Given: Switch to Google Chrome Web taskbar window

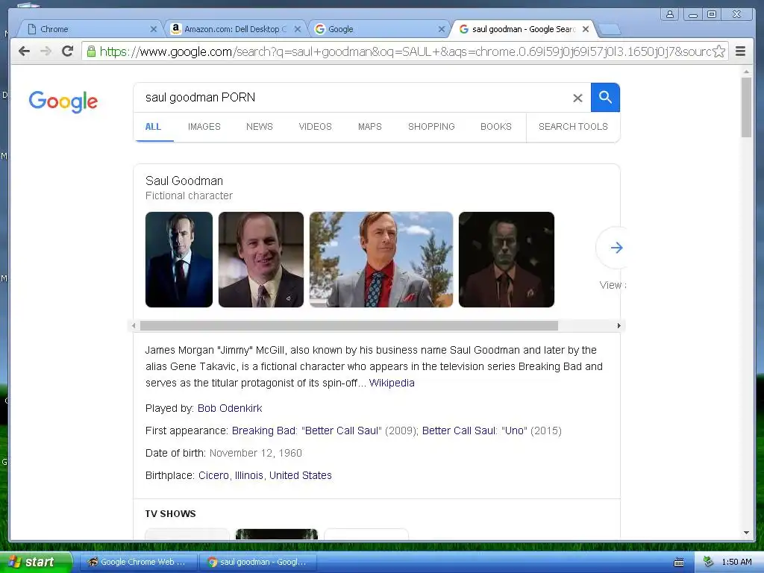Looking at the screenshot, I should point(138,562).
